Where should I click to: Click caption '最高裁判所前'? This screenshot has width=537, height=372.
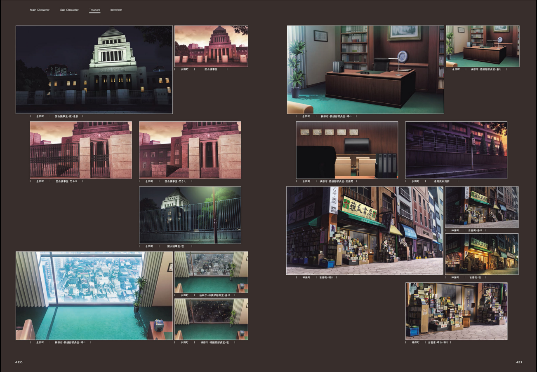(442, 181)
